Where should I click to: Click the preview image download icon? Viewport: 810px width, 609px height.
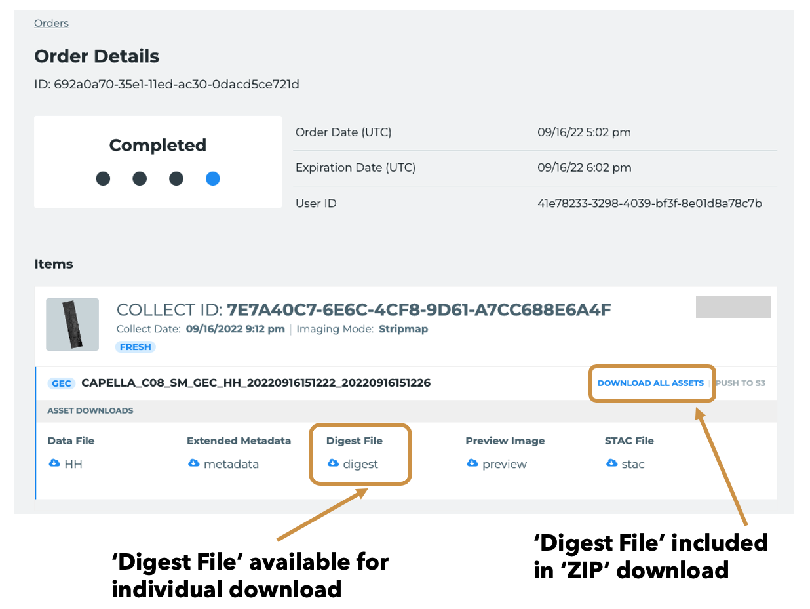click(x=472, y=463)
